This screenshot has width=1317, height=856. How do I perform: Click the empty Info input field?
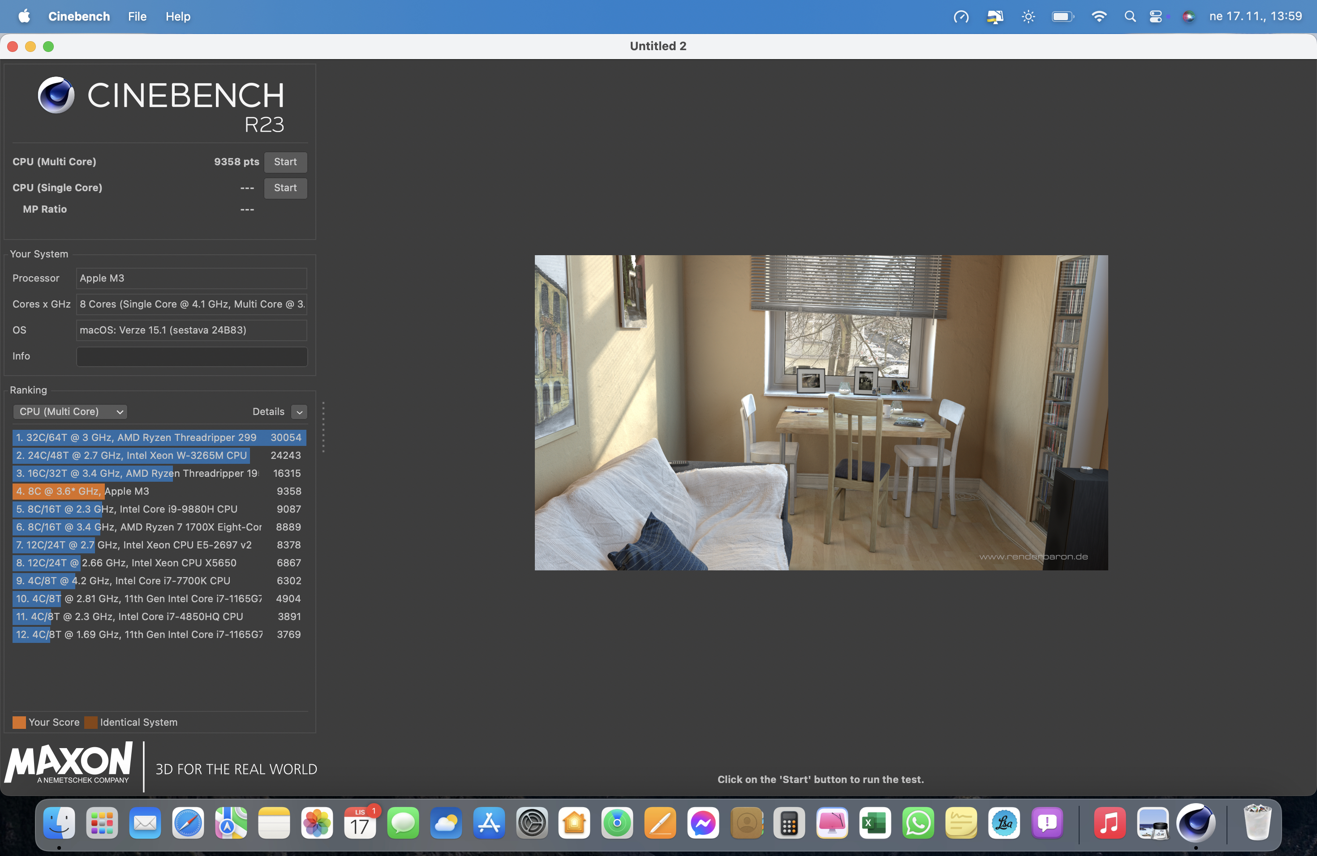(191, 356)
